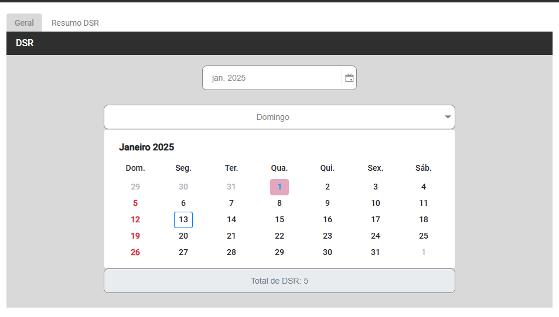
Task: Pick day 13 outlined in blue
Action: 183,220
